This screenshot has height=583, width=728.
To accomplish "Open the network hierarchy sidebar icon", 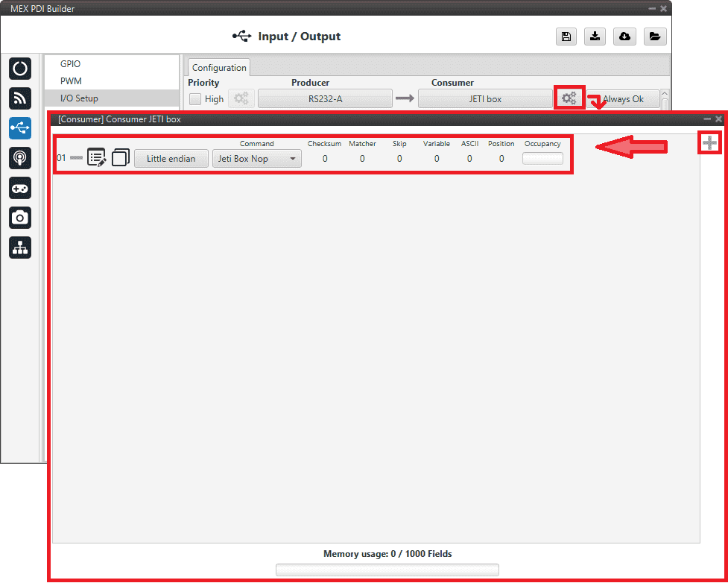I will 20,248.
